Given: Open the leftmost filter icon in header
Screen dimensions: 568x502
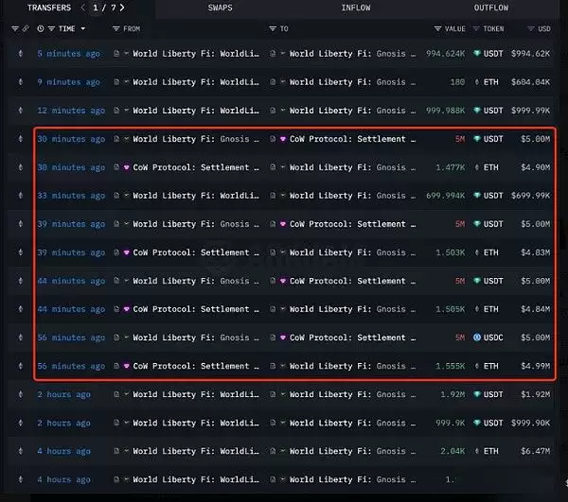Looking at the screenshot, I should pyautogui.click(x=15, y=28).
